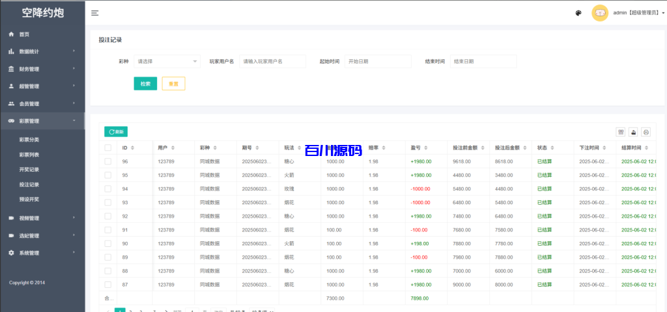Expand the 数据统计 menu

42,51
